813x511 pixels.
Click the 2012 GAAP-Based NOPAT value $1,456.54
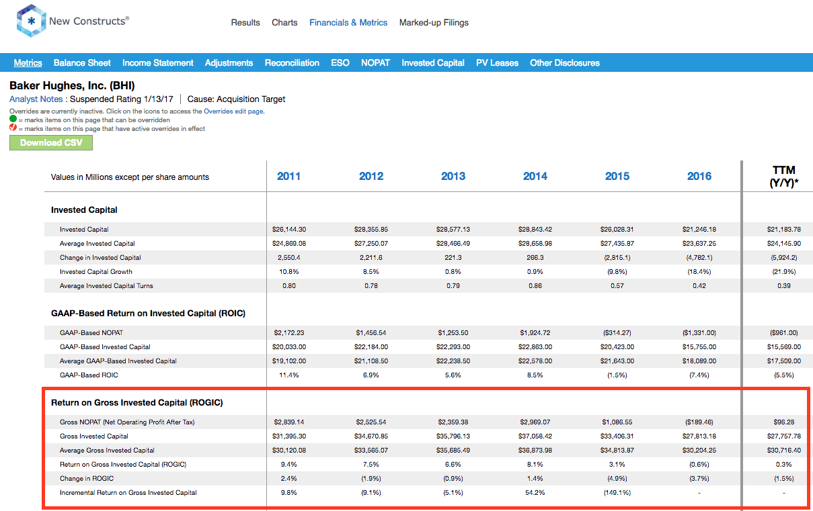tap(371, 333)
